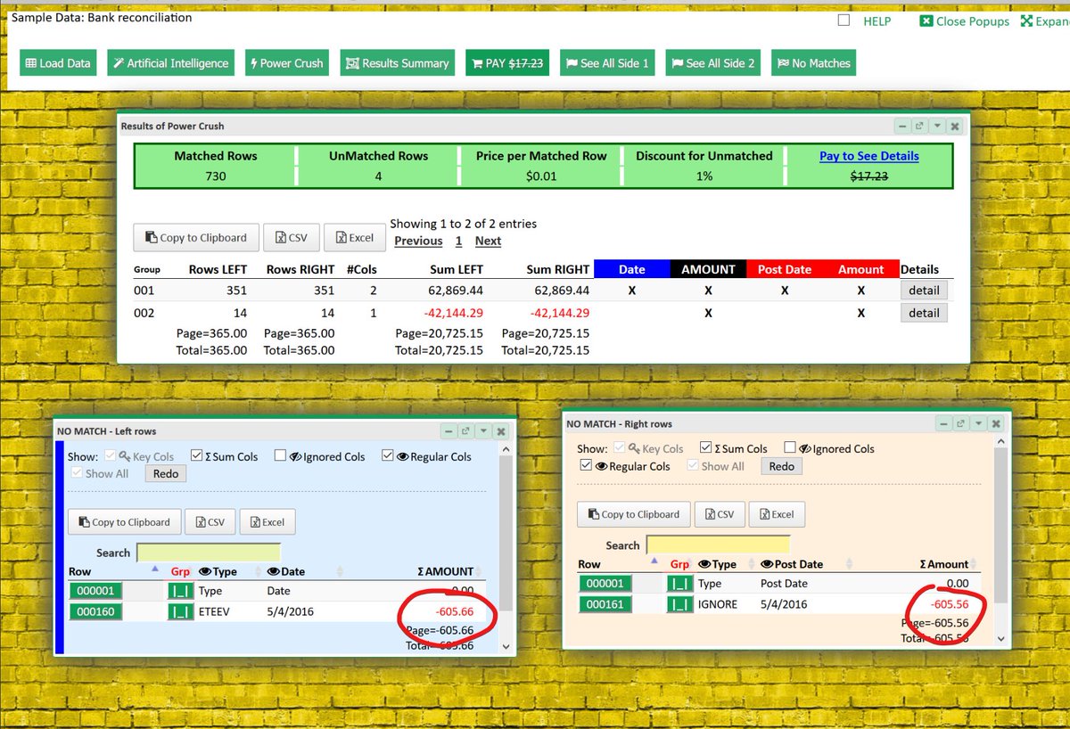Viewport: 1070px width, 729px height.
Task: Open dropdown arrow in NO MATCH Left rows titlebar
Action: (483, 431)
